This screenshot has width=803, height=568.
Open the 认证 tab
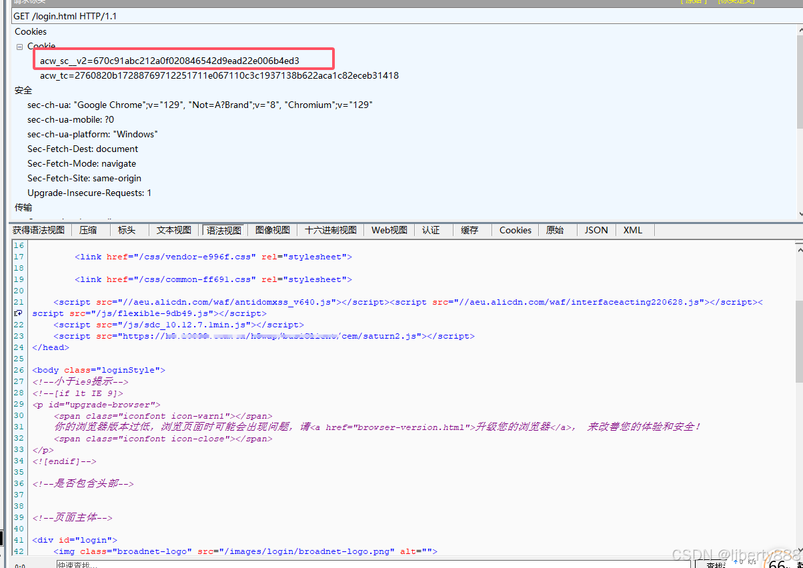431,230
